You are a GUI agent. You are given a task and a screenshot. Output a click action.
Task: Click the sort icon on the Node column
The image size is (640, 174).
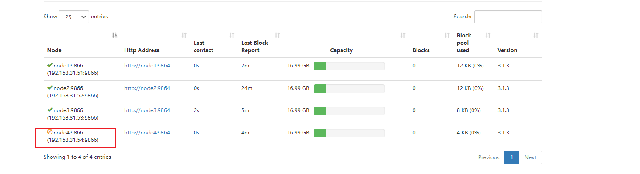click(115, 35)
